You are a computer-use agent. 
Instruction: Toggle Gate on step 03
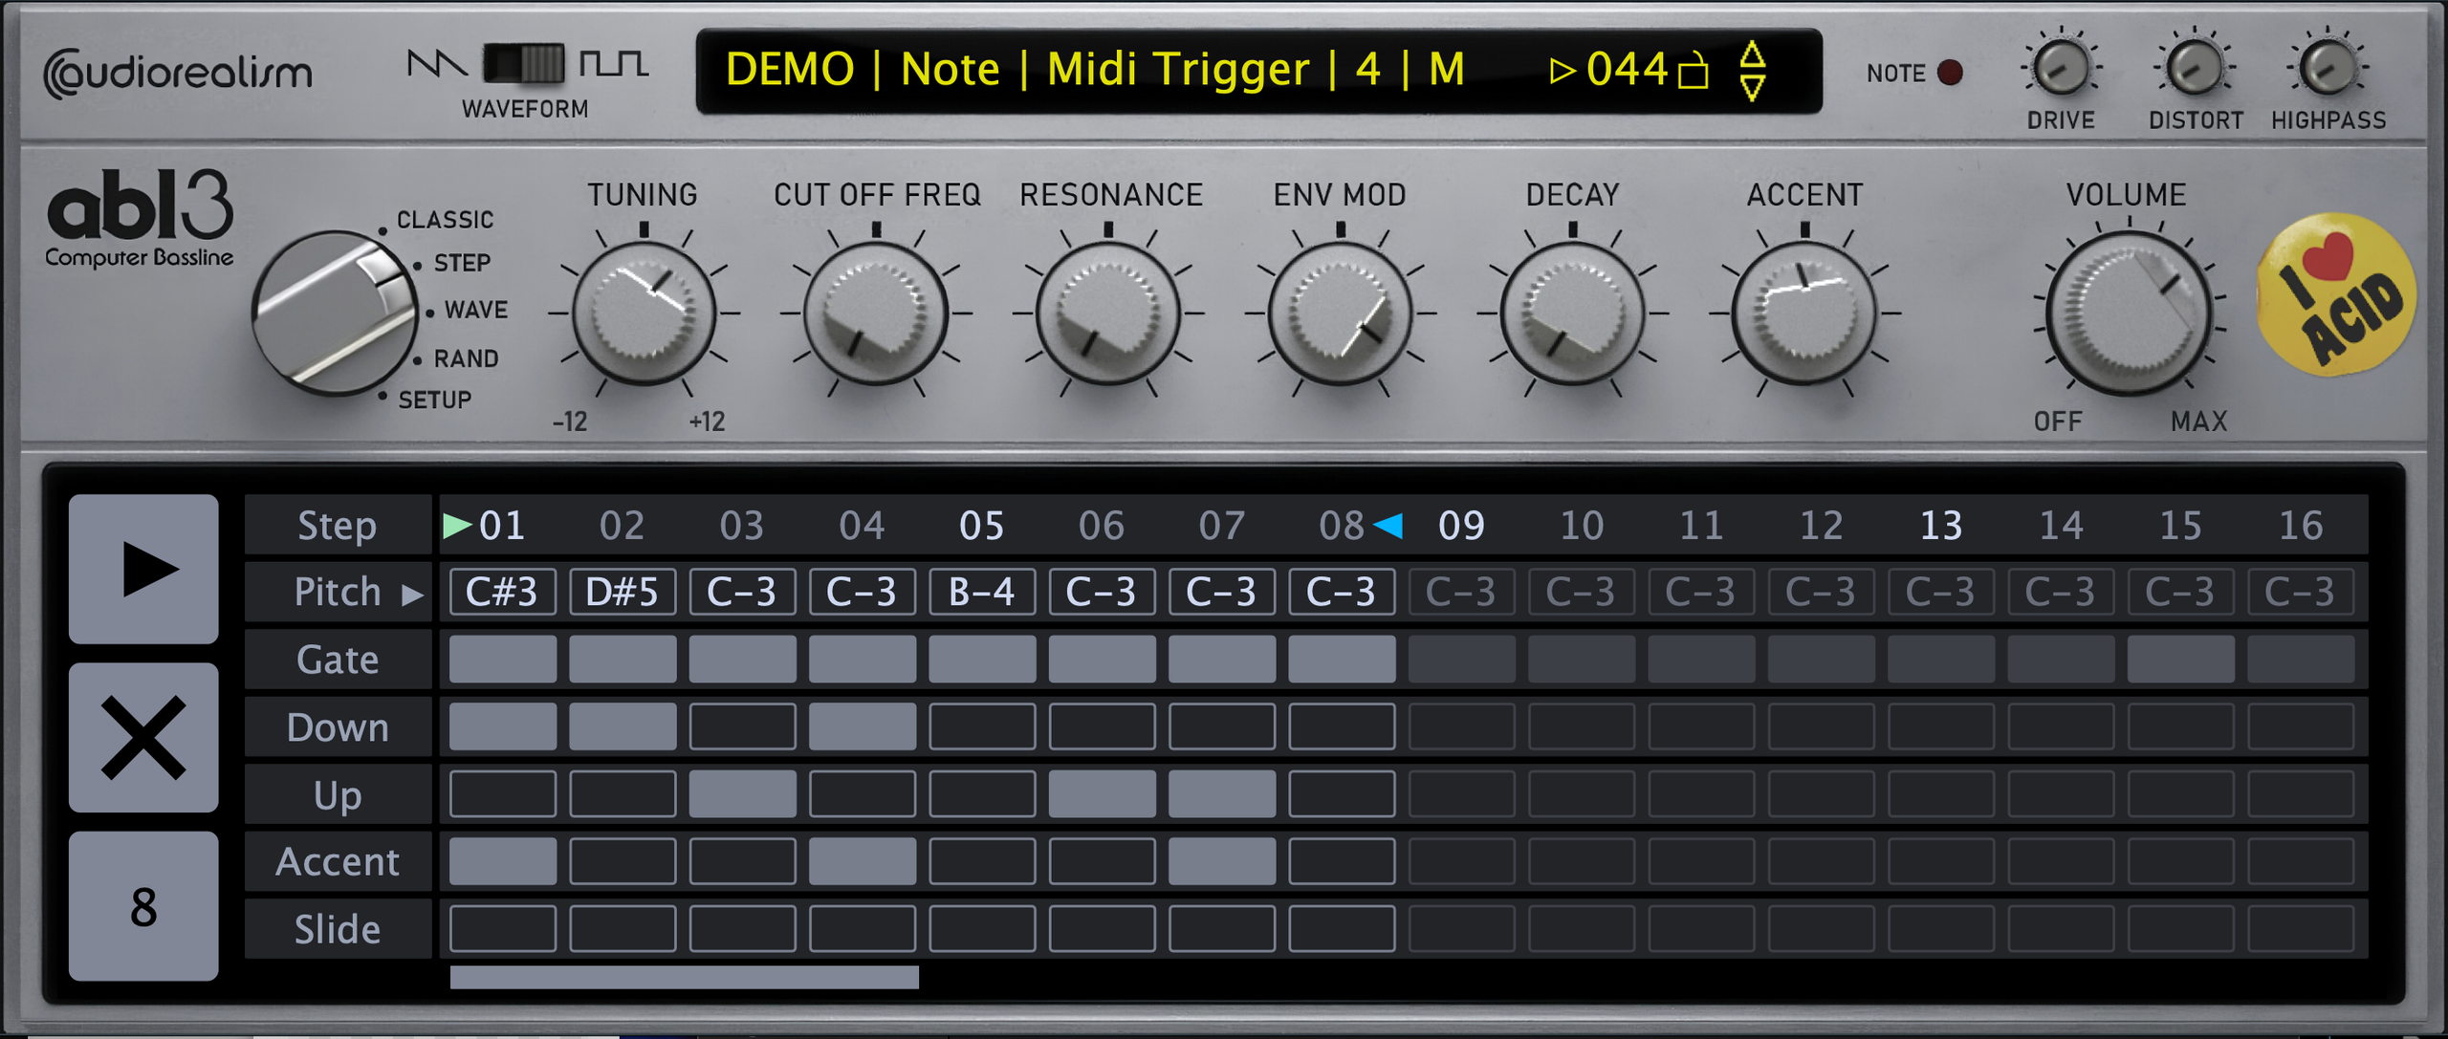click(742, 659)
